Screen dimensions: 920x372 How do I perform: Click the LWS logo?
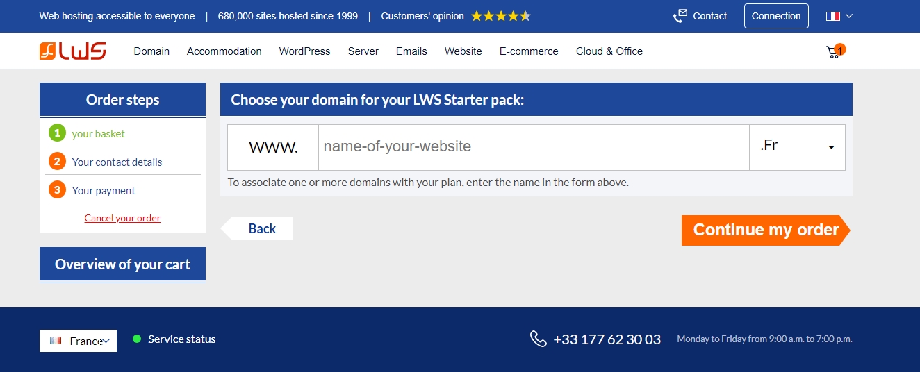73,51
